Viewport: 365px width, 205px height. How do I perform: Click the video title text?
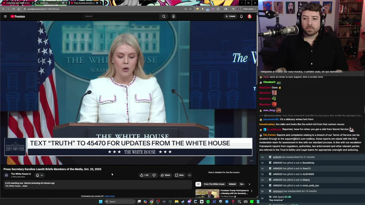pos(52,169)
